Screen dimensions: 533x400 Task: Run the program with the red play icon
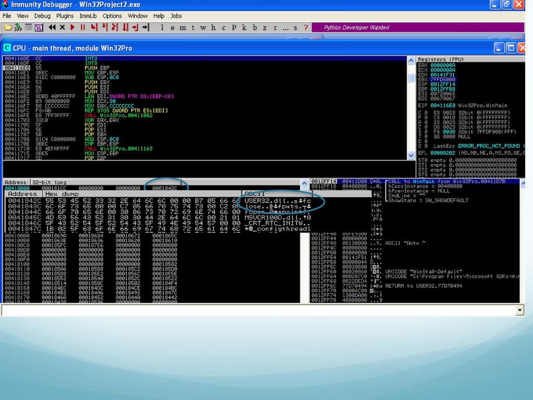click(72, 27)
